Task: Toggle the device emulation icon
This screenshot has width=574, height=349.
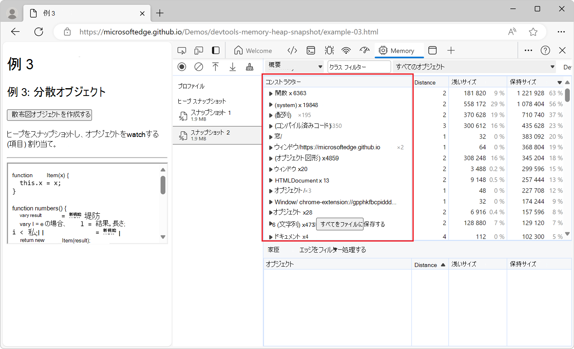Action: pos(199,50)
